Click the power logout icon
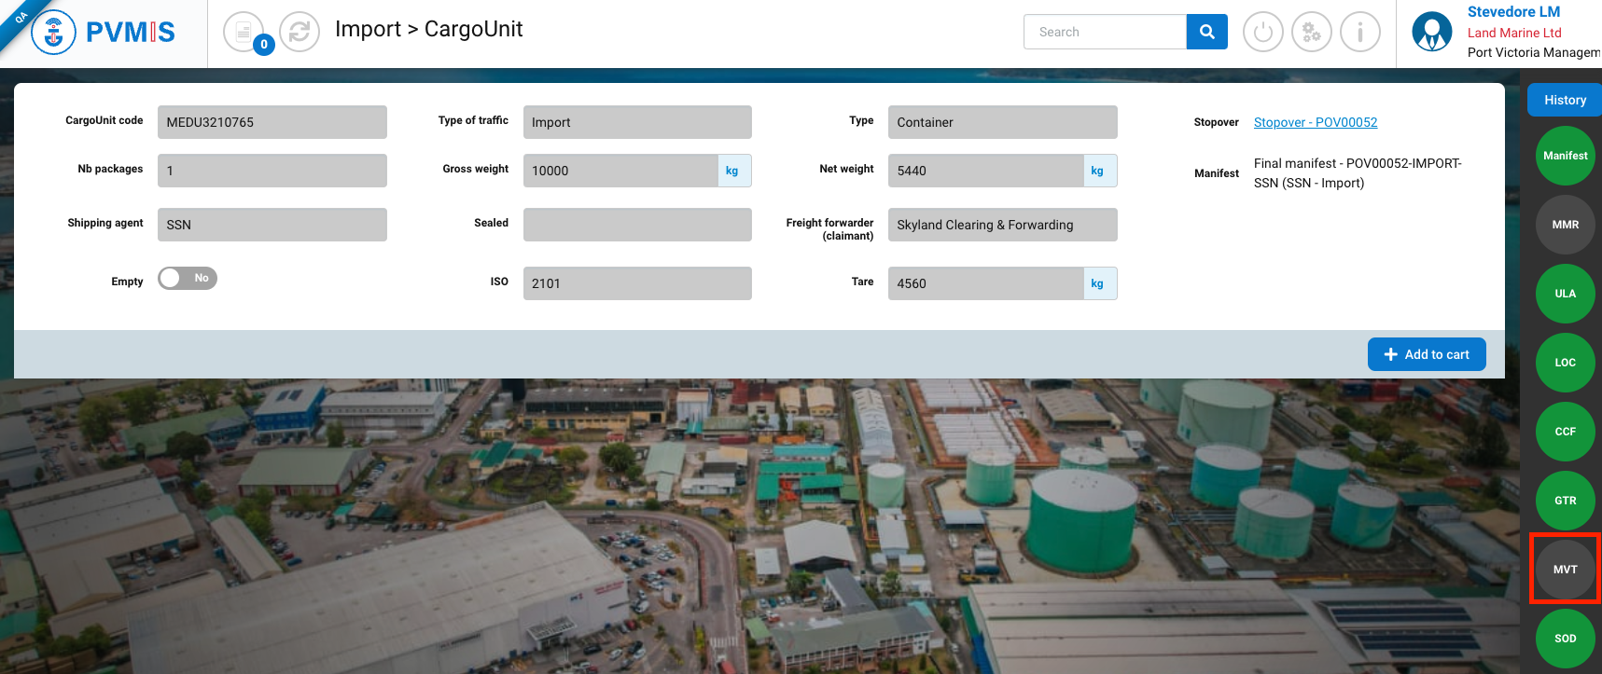 tap(1262, 33)
